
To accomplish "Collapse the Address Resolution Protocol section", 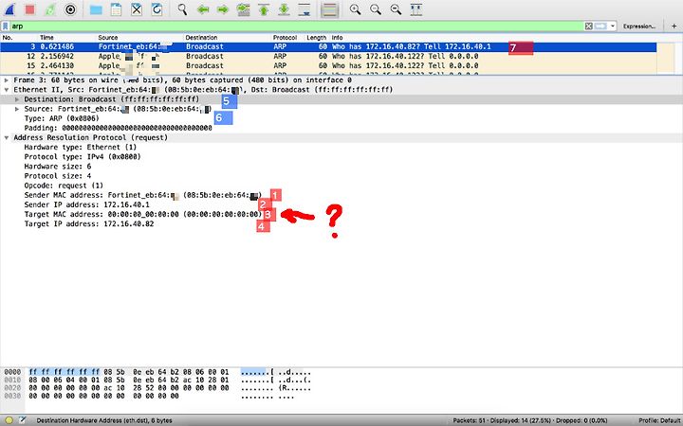I will pos(6,137).
